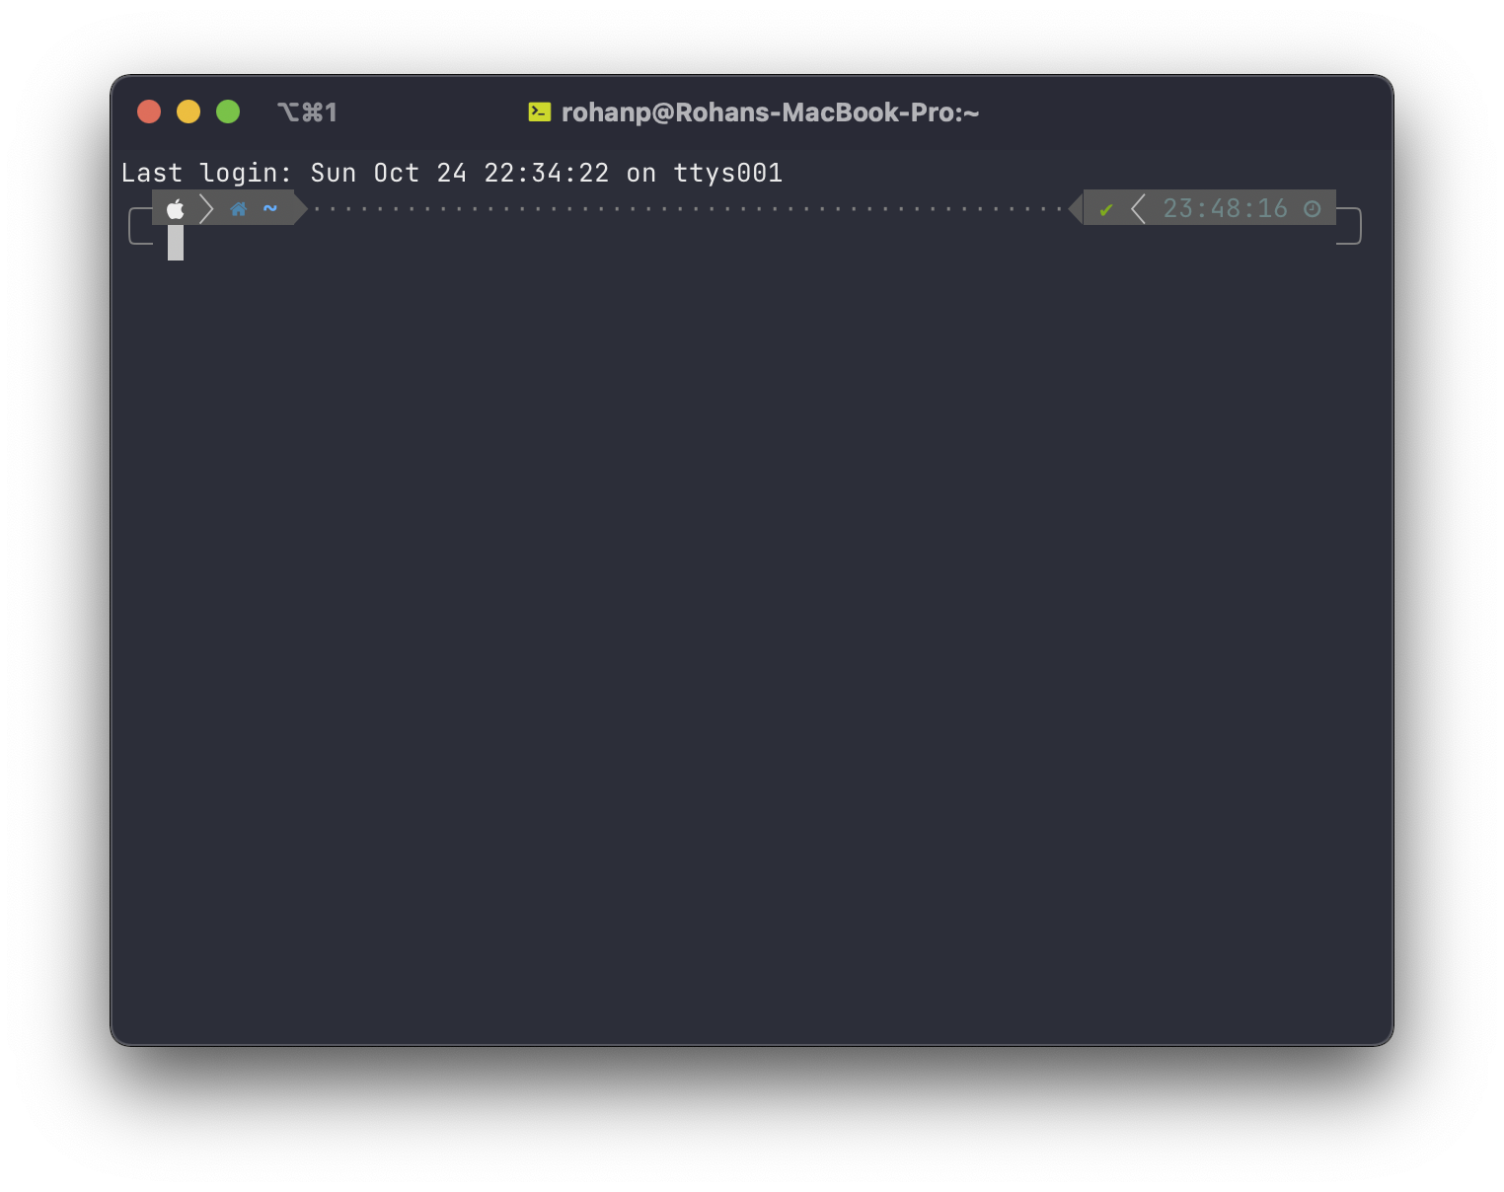Click the block cursor at the prompt
The image size is (1504, 1192).
[176, 243]
